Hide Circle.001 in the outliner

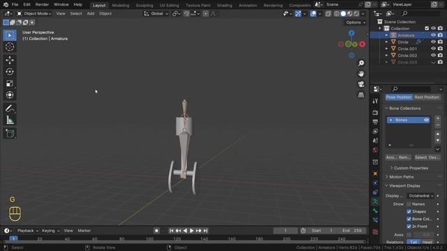pyautogui.click(x=433, y=49)
